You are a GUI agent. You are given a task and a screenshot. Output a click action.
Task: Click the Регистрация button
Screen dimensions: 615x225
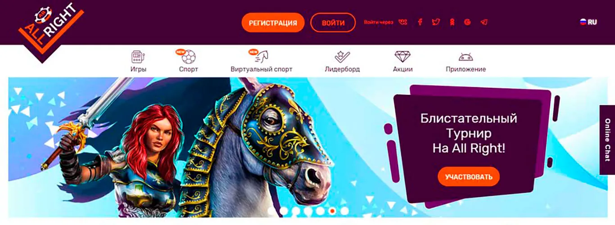(273, 22)
